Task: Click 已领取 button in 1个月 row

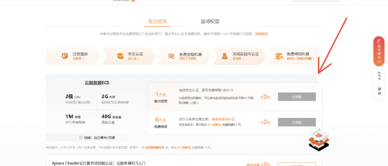Action: 297,97
